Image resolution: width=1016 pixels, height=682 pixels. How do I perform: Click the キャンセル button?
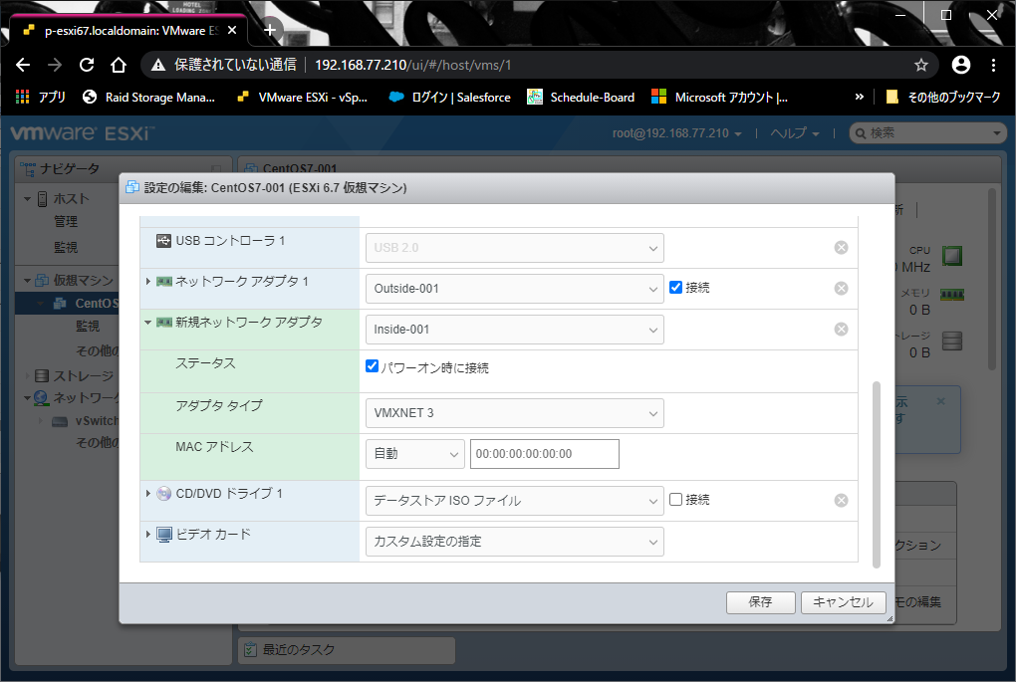tap(843, 602)
